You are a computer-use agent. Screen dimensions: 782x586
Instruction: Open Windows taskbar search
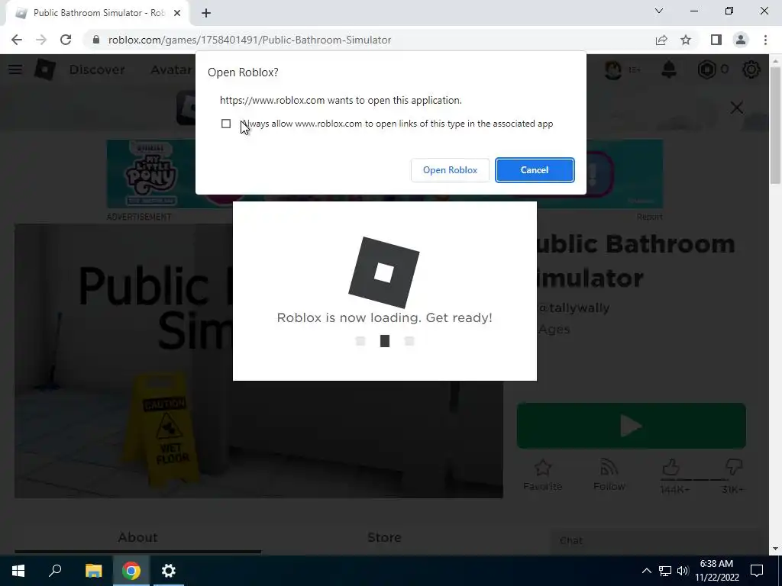point(55,571)
